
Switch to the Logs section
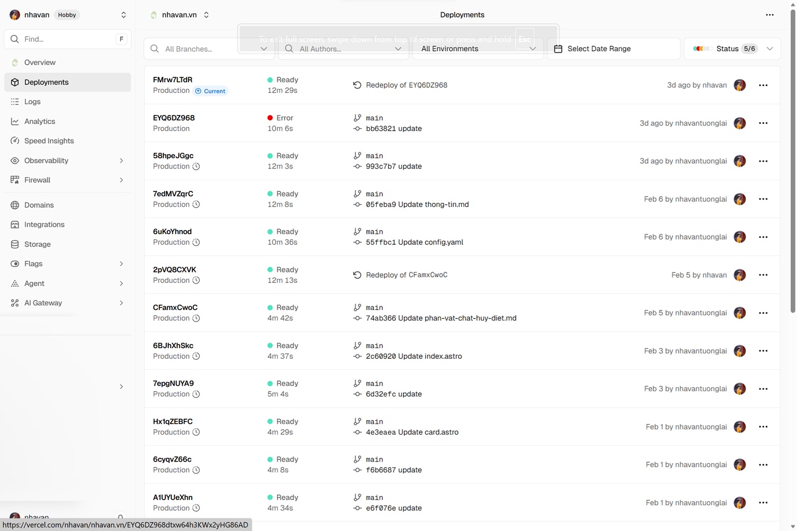point(32,101)
